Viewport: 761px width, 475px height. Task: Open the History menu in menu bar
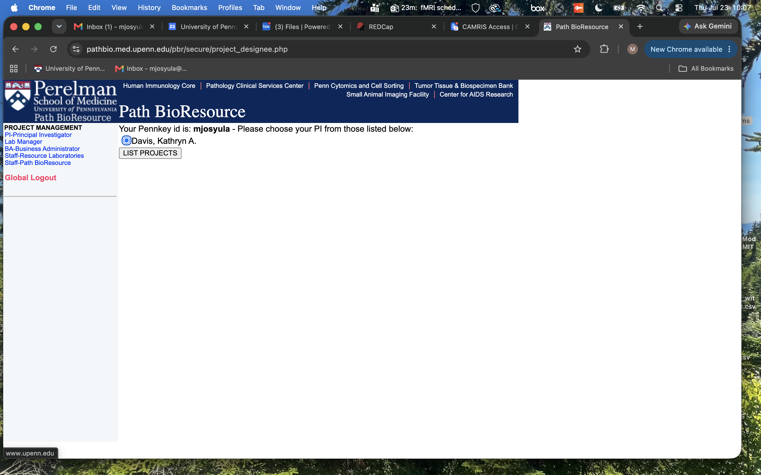click(x=149, y=8)
